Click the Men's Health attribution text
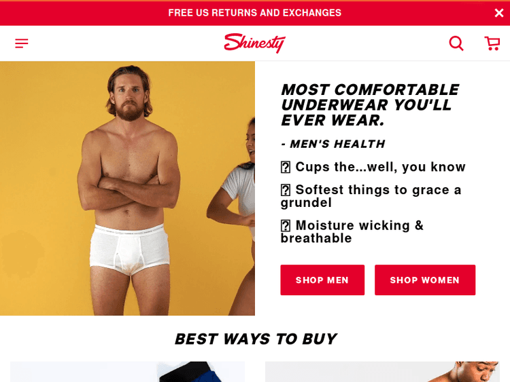Viewport: 510px width, 382px height. click(x=333, y=144)
